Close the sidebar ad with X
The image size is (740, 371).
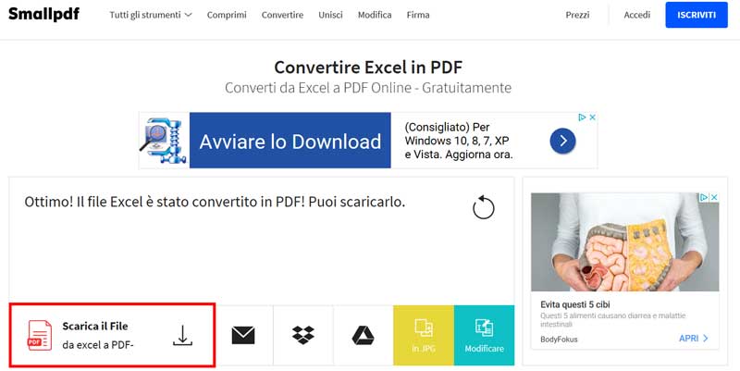pyautogui.click(x=714, y=197)
